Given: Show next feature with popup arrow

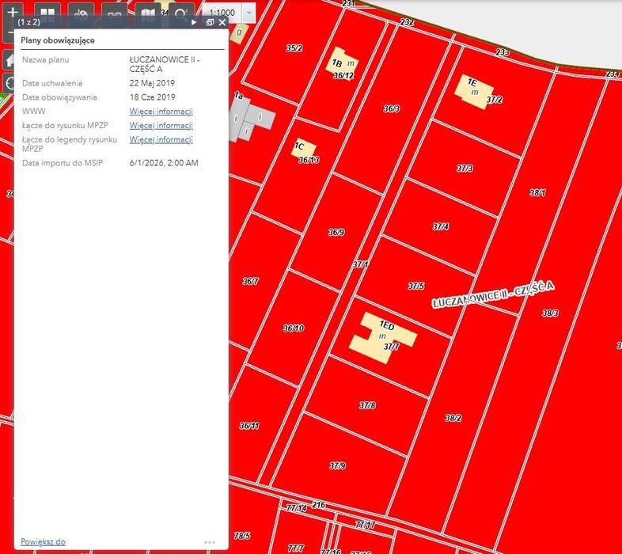Looking at the screenshot, I should (194, 22).
